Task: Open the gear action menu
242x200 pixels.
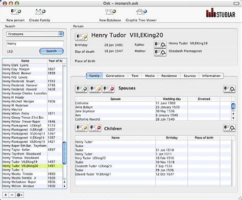Action: tap(19, 195)
